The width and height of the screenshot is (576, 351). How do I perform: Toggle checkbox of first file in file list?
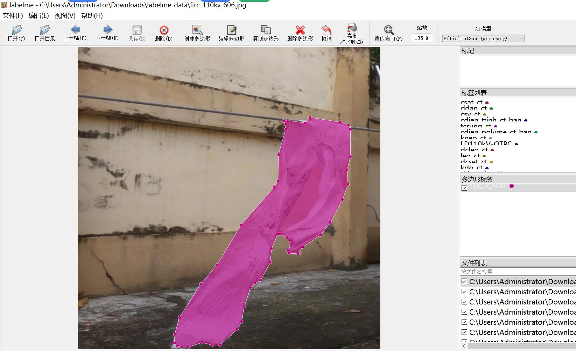464,282
